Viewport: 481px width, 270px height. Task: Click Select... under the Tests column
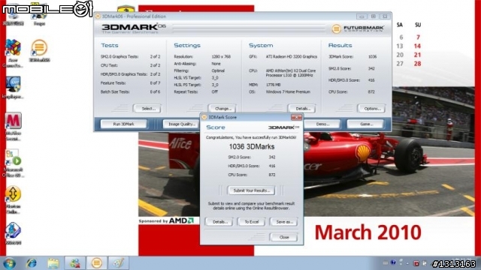147,109
